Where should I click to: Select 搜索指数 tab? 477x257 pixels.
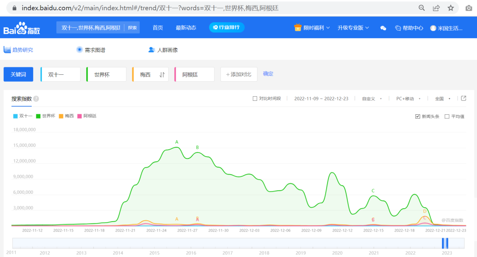(21, 99)
